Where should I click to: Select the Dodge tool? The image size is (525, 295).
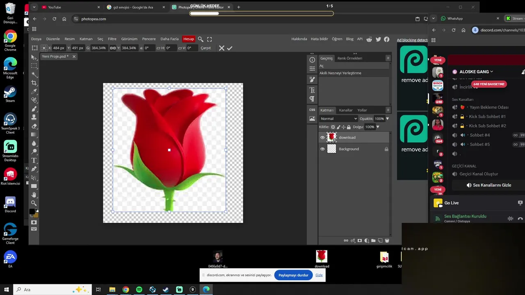coord(34,152)
